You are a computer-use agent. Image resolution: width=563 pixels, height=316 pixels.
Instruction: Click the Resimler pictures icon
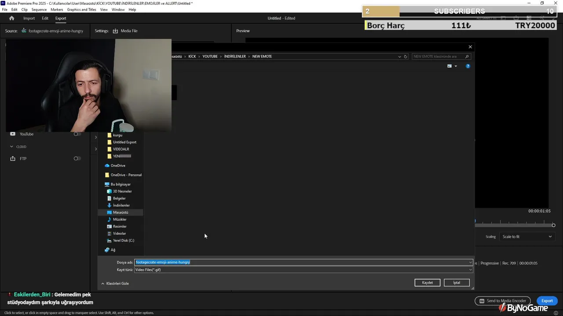point(110,226)
